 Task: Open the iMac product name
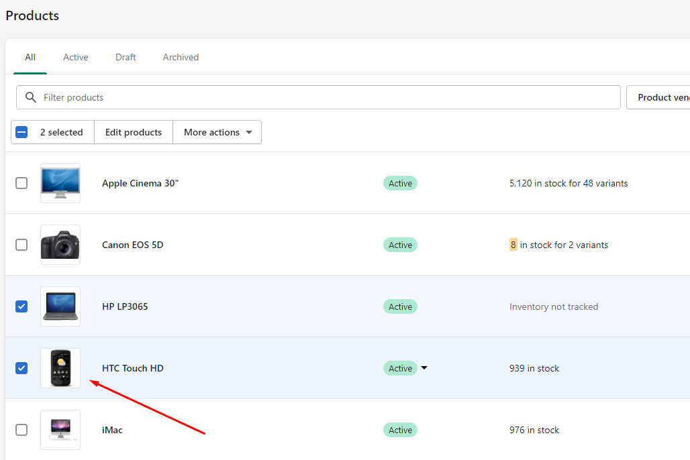click(112, 430)
